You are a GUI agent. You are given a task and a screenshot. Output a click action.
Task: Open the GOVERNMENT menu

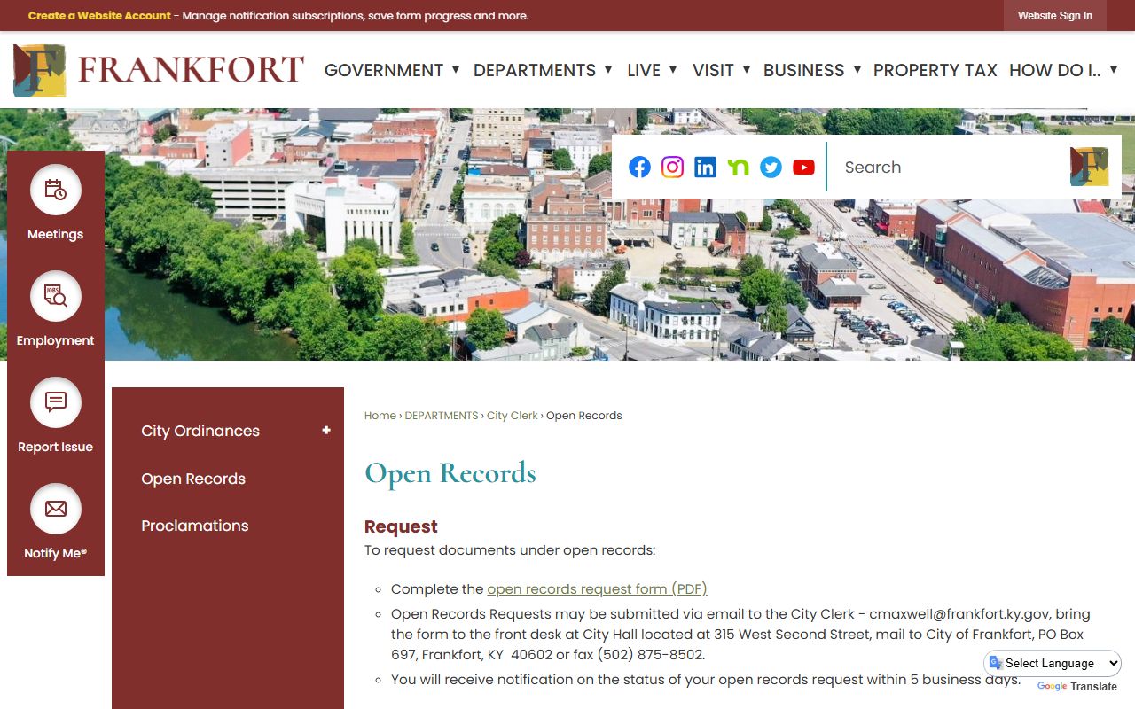tap(384, 70)
